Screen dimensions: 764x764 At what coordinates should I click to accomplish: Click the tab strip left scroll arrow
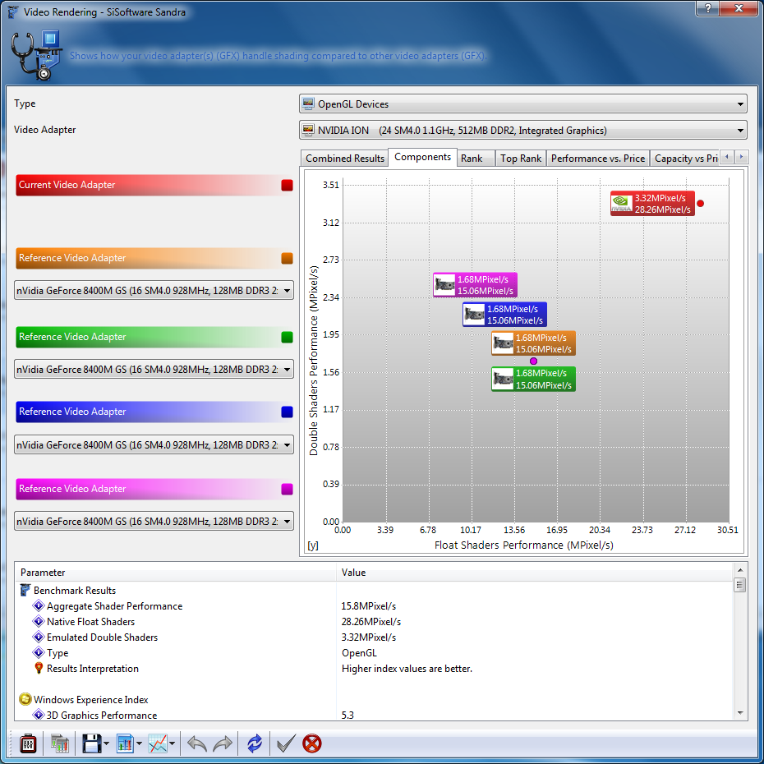(x=727, y=157)
